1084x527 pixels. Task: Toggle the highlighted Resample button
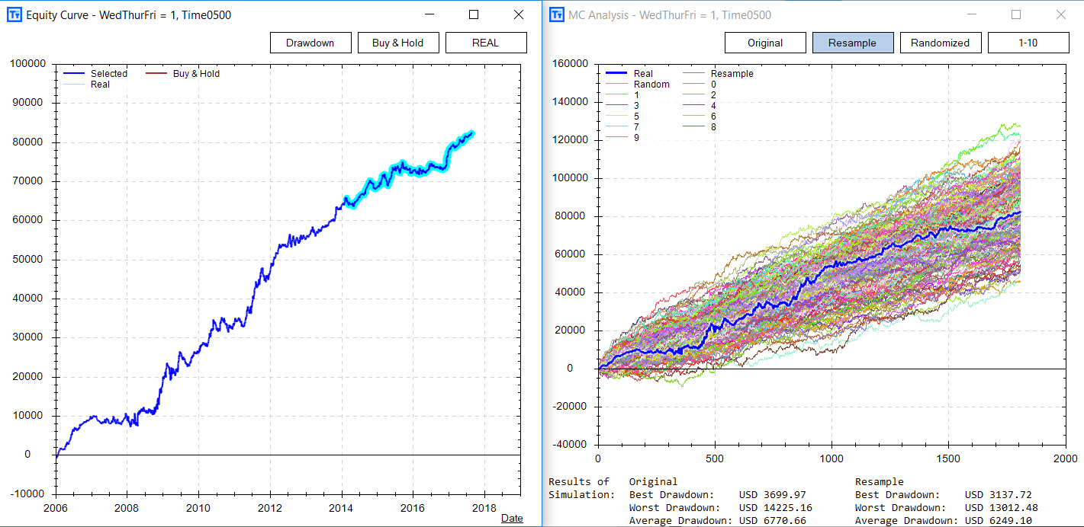(853, 43)
